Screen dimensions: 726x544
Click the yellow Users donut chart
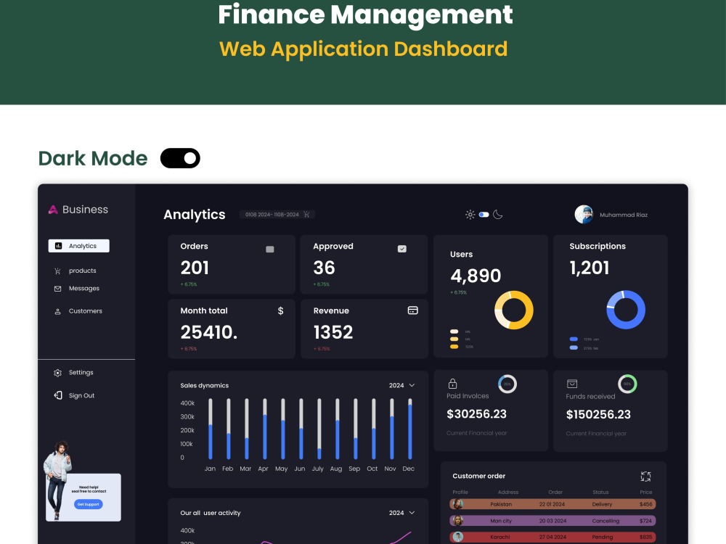[x=514, y=310]
